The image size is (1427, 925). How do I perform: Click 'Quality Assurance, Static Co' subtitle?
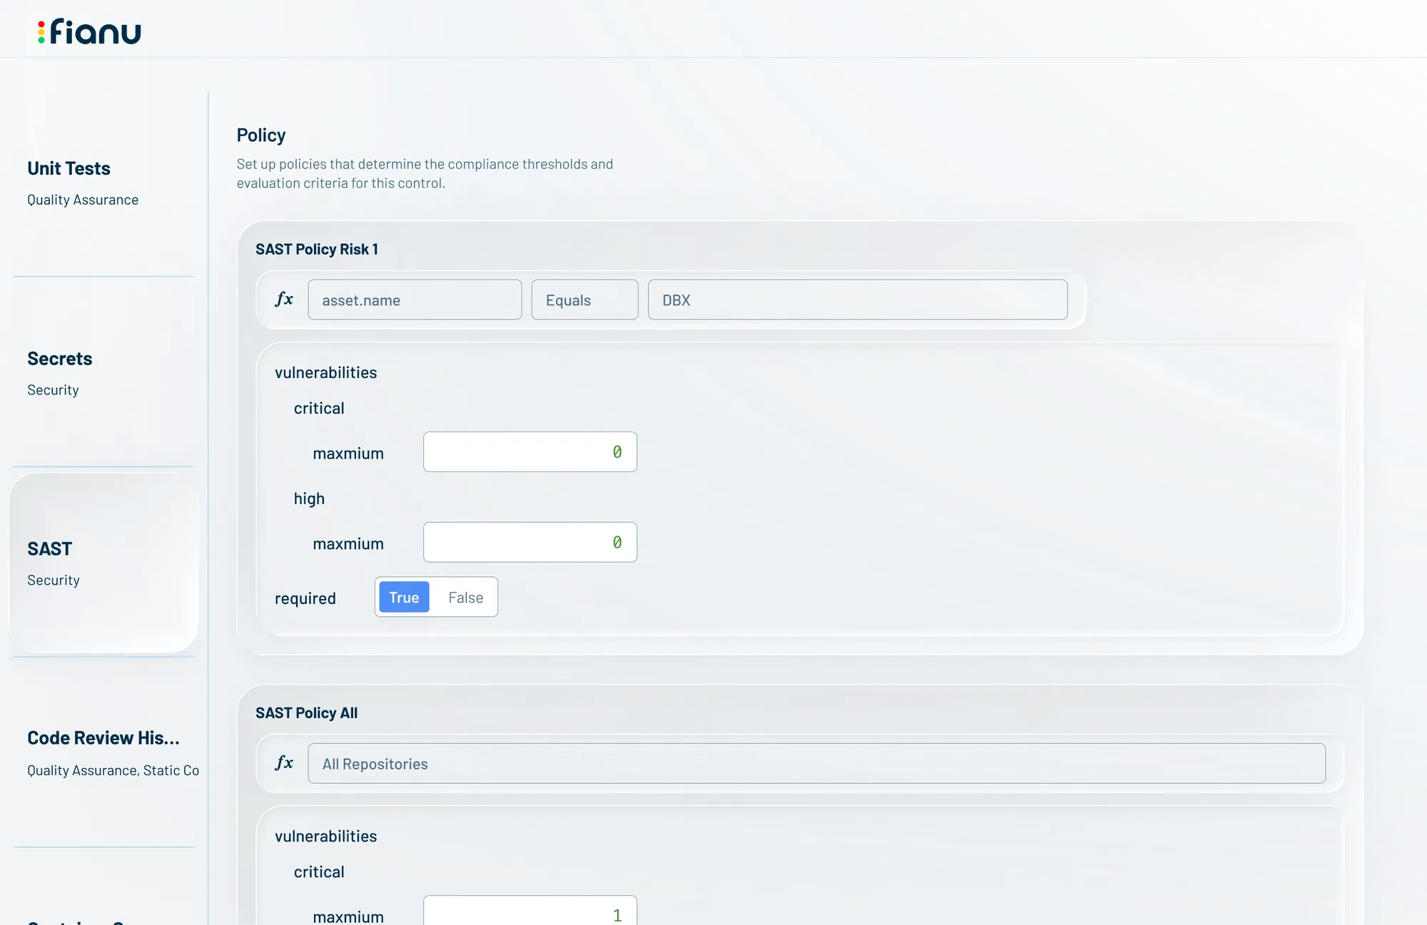(x=113, y=770)
